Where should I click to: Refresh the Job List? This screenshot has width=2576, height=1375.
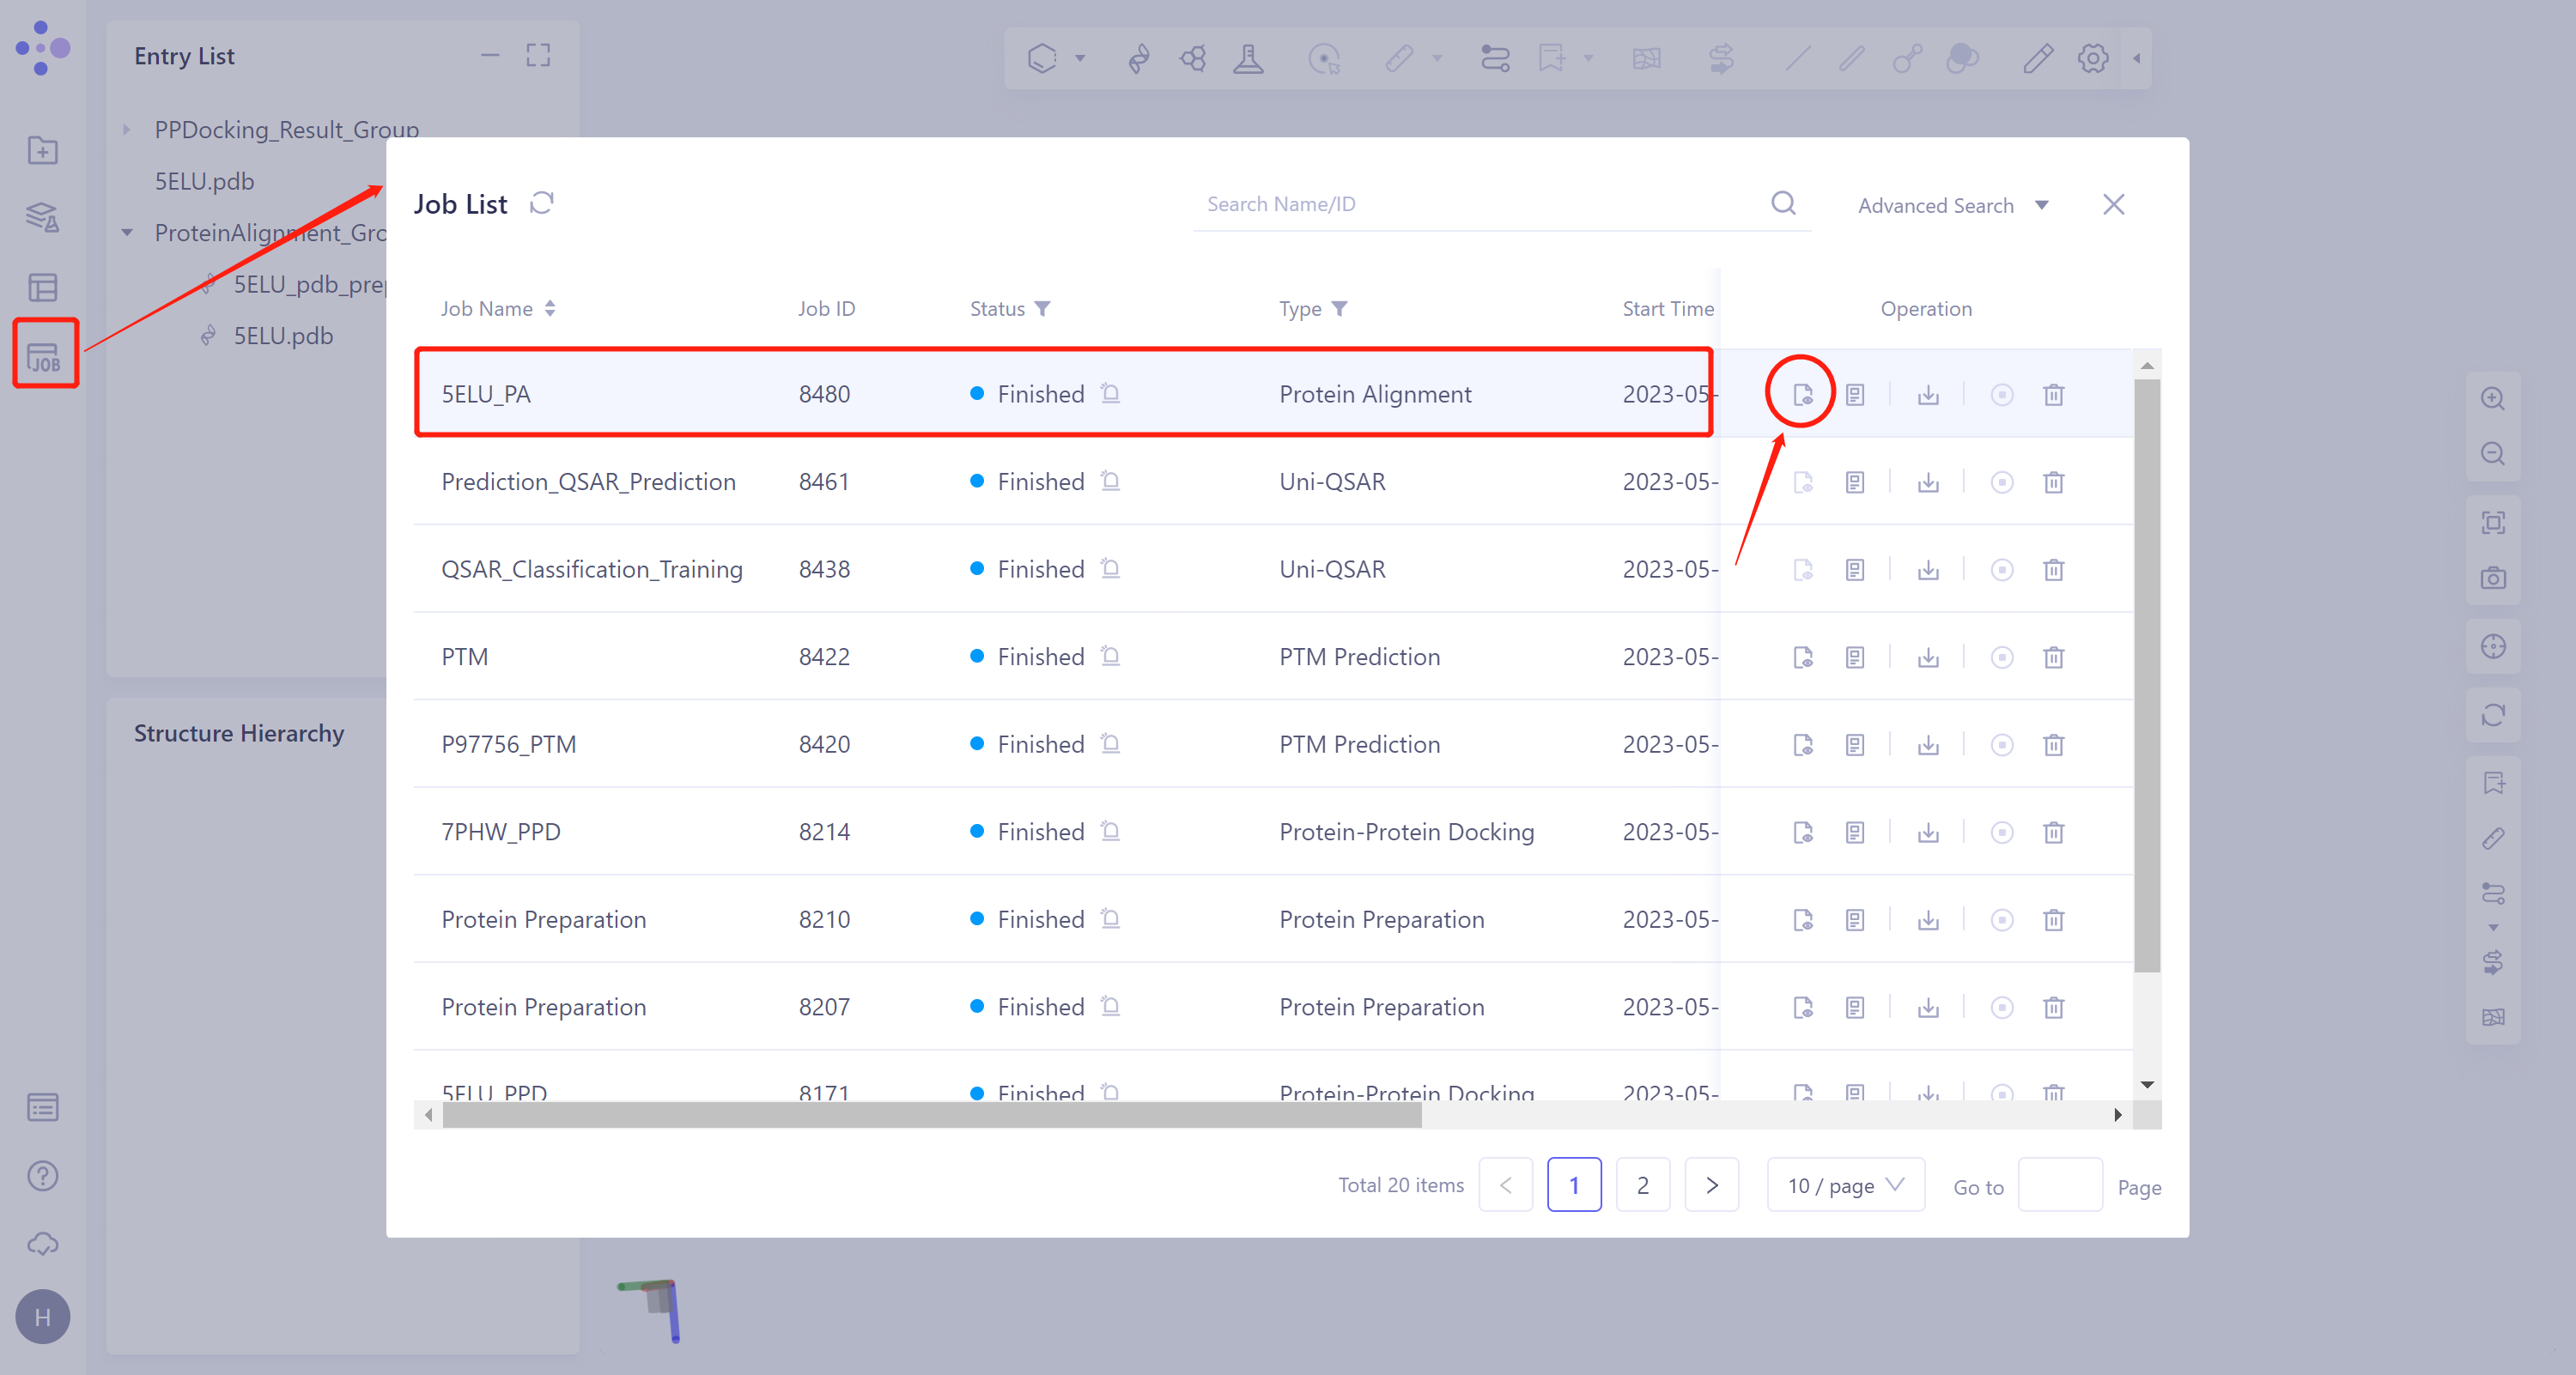pos(542,204)
